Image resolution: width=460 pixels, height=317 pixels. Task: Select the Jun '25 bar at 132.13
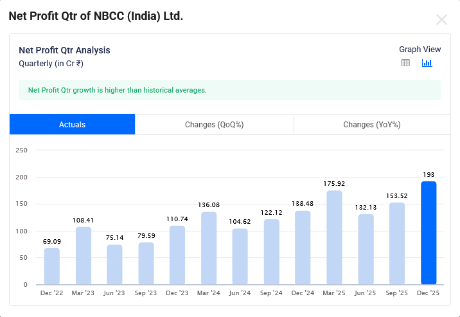coord(366,249)
